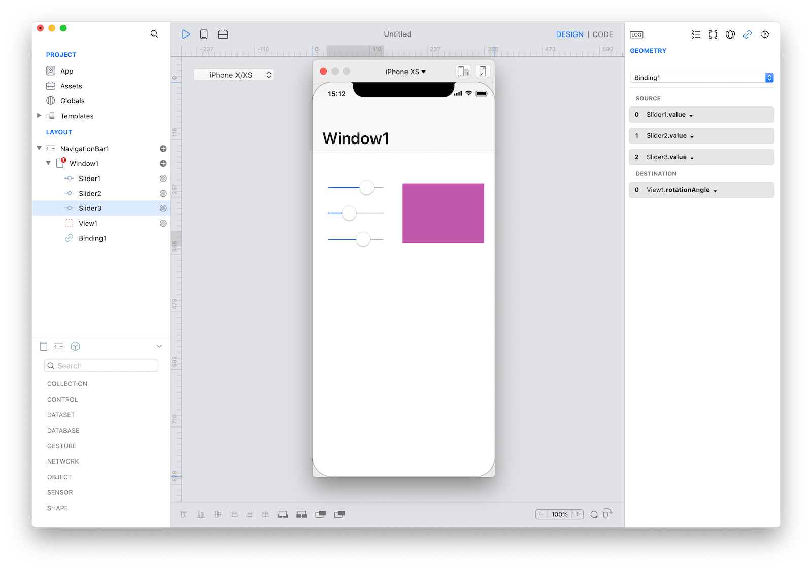Screen dimensions: 812x570
Task: Open the Binding1 selector dropdown
Action: (x=702, y=78)
